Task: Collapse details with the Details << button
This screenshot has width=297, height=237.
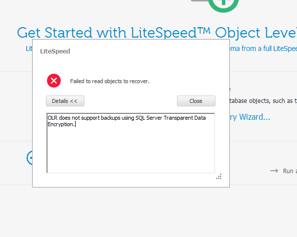Action: (65, 101)
